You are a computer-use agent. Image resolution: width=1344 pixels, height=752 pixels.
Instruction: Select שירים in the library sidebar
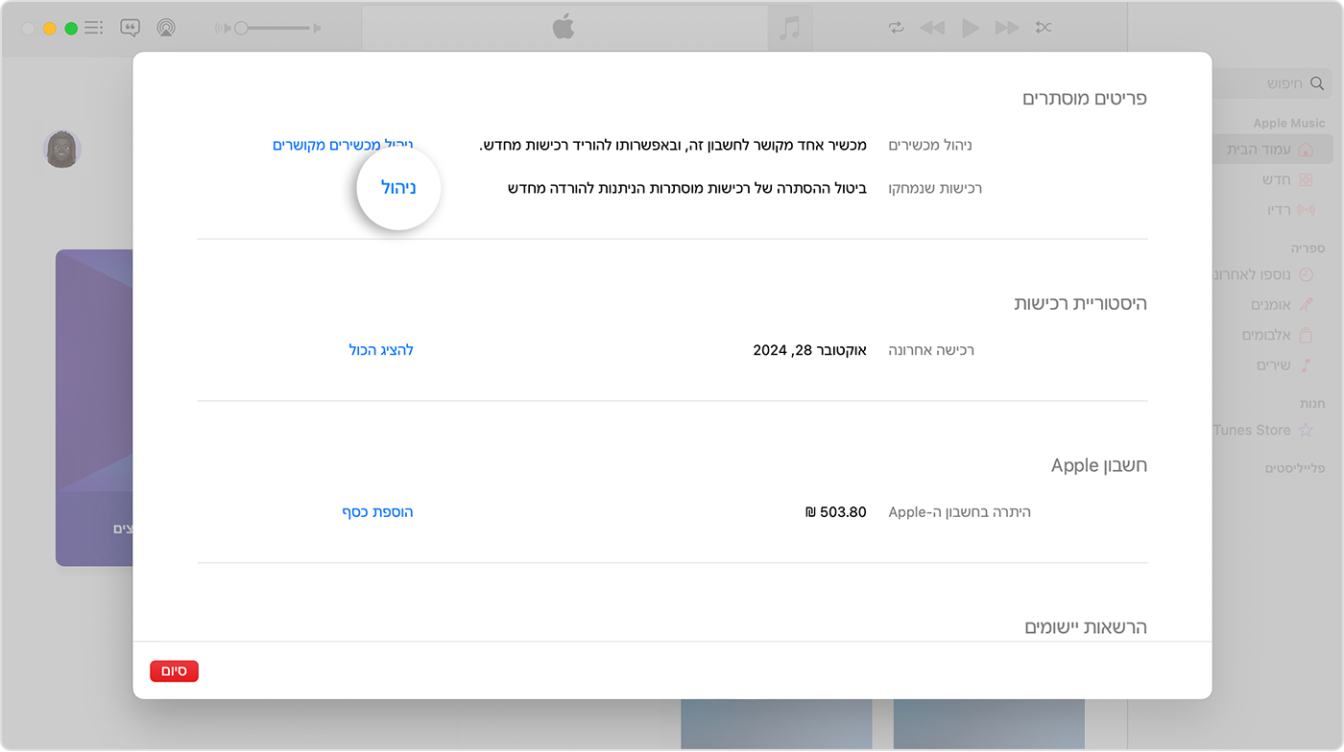(1284, 365)
